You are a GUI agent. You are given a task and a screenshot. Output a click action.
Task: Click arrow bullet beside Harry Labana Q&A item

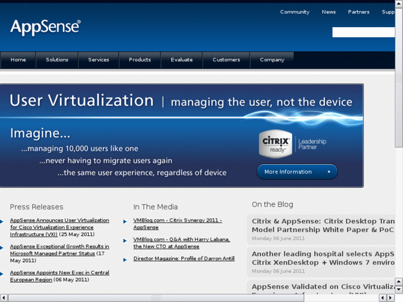[125, 240]
